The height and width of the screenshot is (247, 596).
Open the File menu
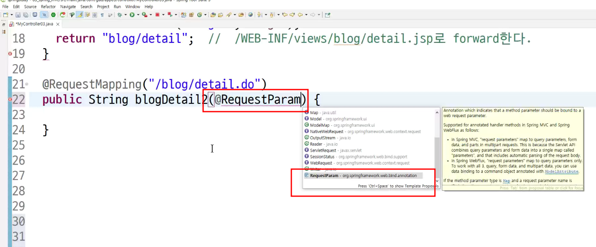tap(5, 7)
